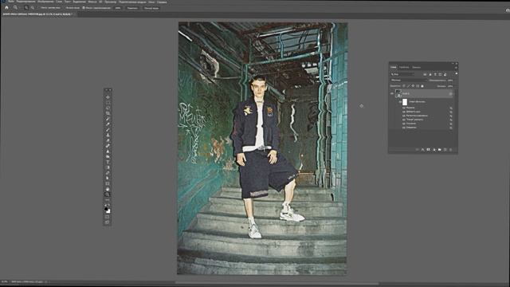Turn layer filtering switch on or off
This screenshot has width=510, height=287.
coord(457,73)
